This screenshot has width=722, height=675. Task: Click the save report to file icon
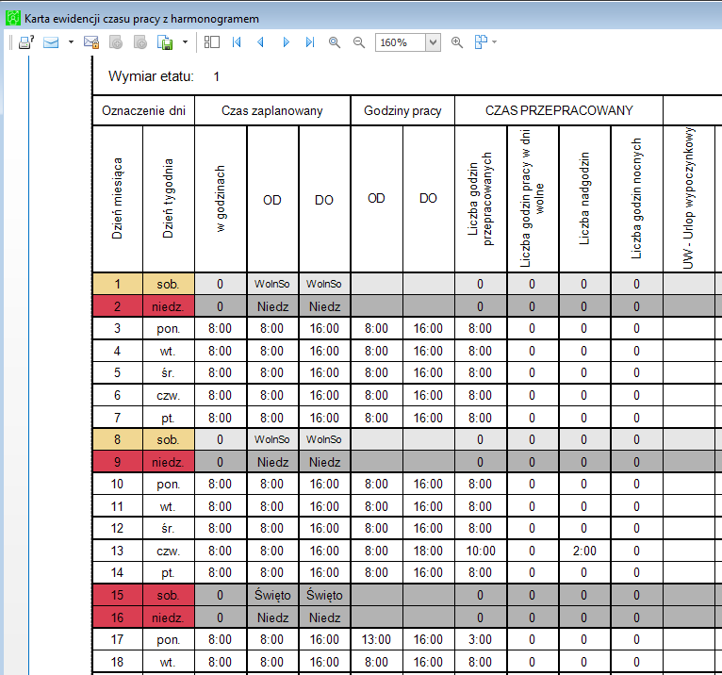coord(165,42)
